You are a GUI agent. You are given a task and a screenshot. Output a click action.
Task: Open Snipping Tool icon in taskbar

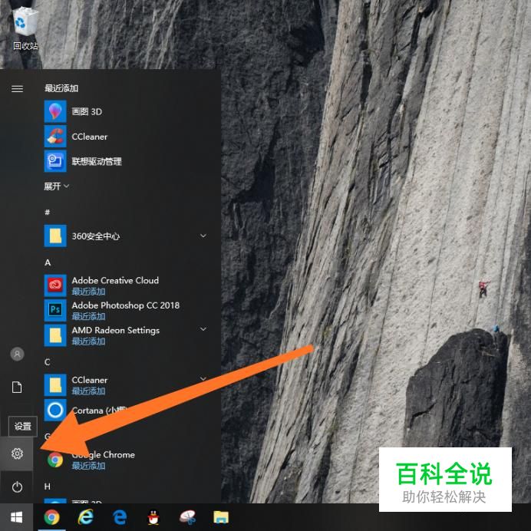pos(187,517)
